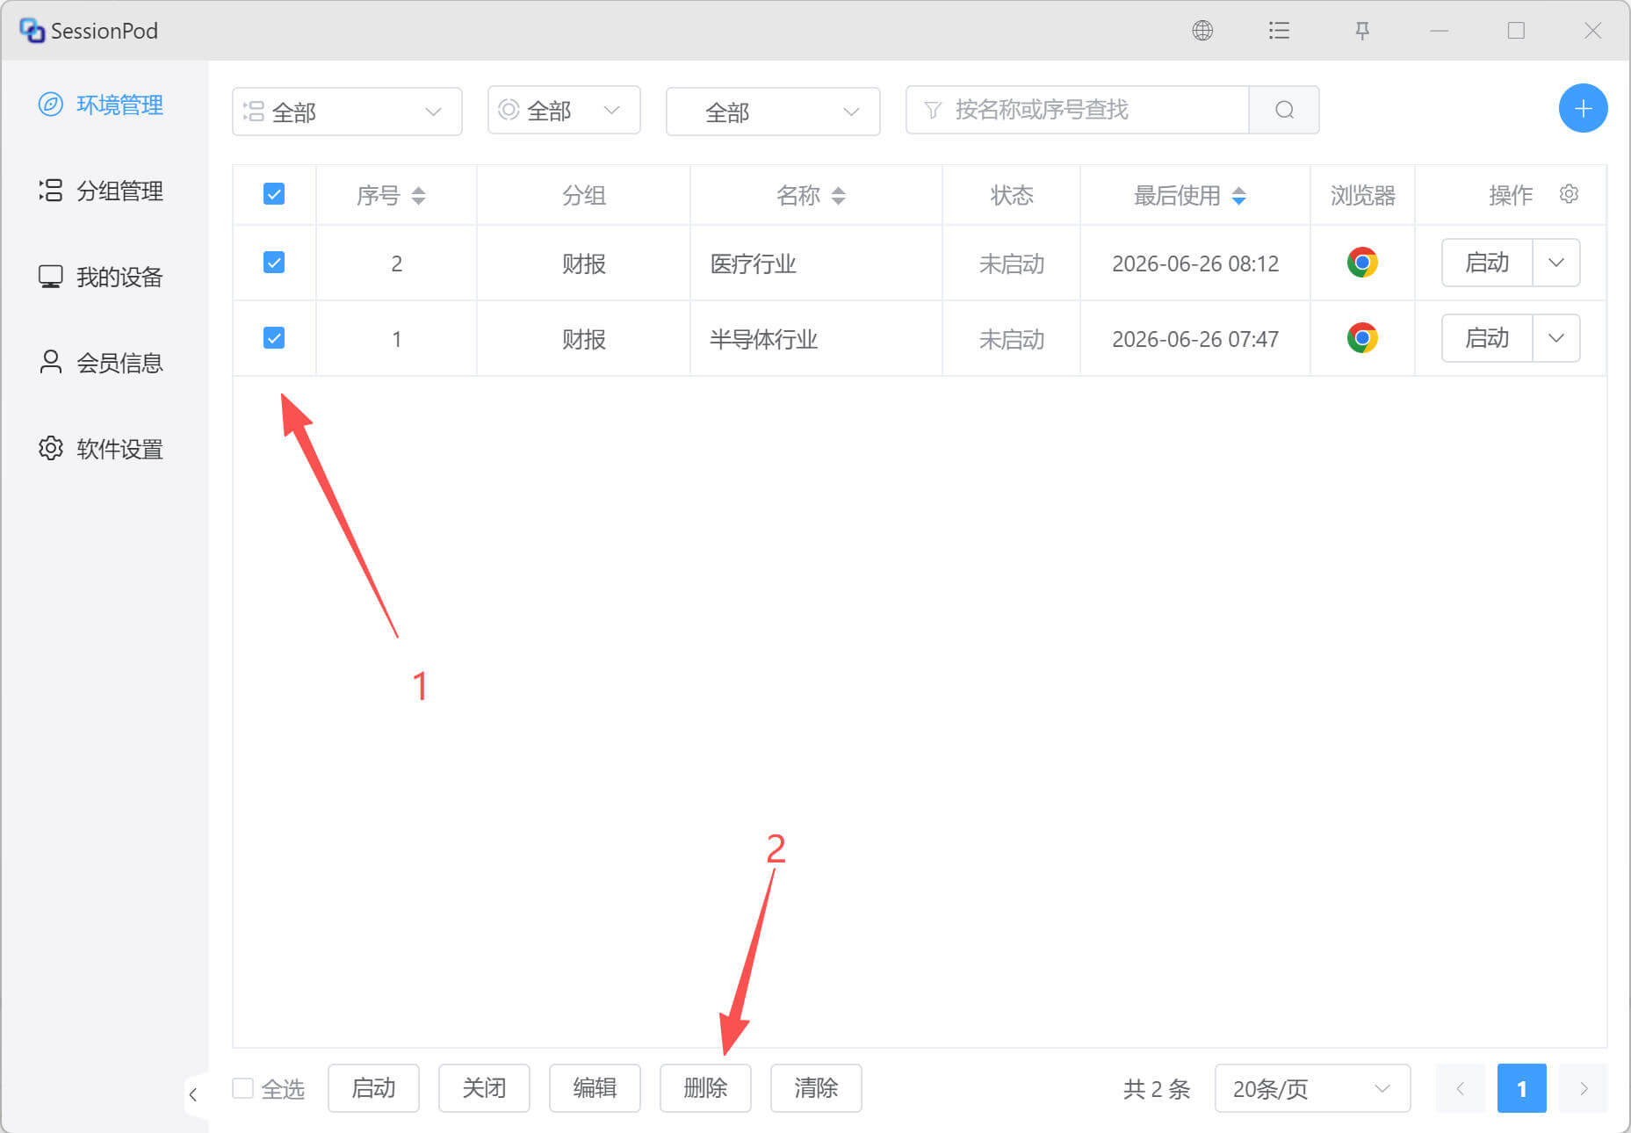Open the group filter 全部 dropdown
The width and height of the screenshot is (1631, 1133).
[347, 112]
